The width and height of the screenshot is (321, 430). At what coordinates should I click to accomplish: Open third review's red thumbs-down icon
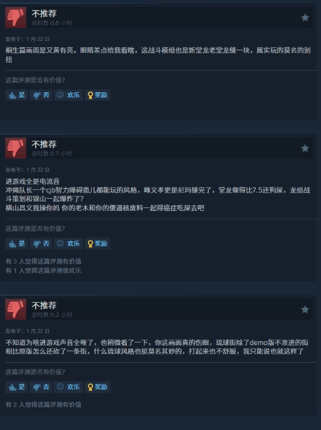16,309
